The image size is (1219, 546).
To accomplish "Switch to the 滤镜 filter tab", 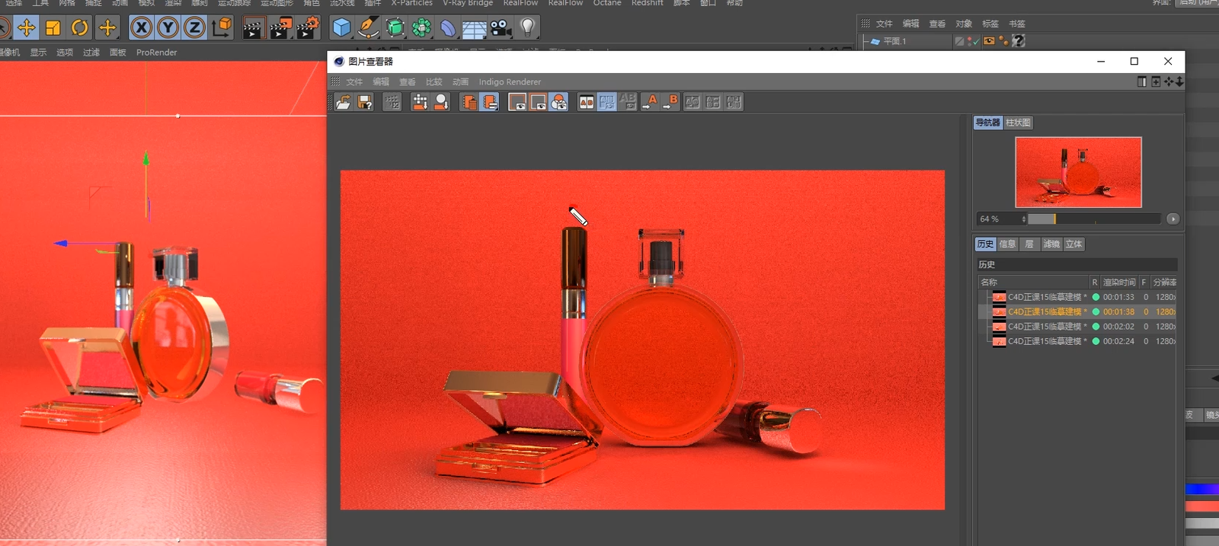I will 1051,244.
